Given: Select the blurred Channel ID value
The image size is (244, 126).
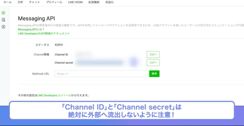Looking at the screenshot, I should pos(84,54).
